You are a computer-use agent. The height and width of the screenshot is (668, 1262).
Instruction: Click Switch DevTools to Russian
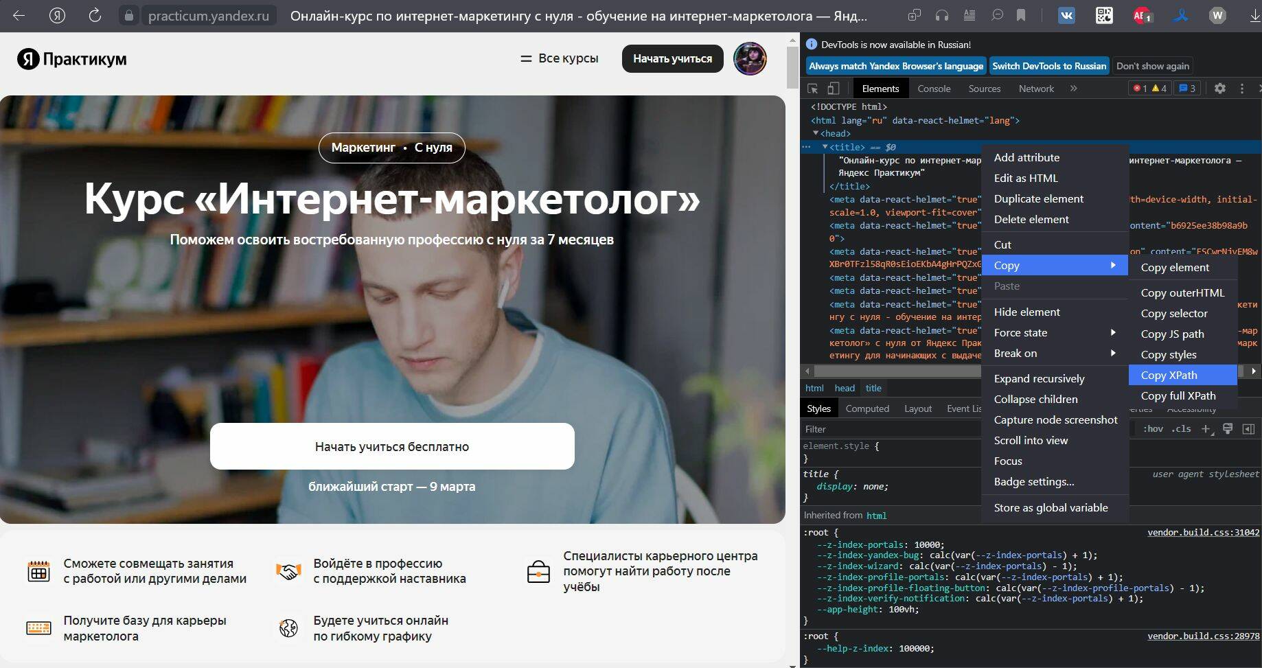(1049, 66)
